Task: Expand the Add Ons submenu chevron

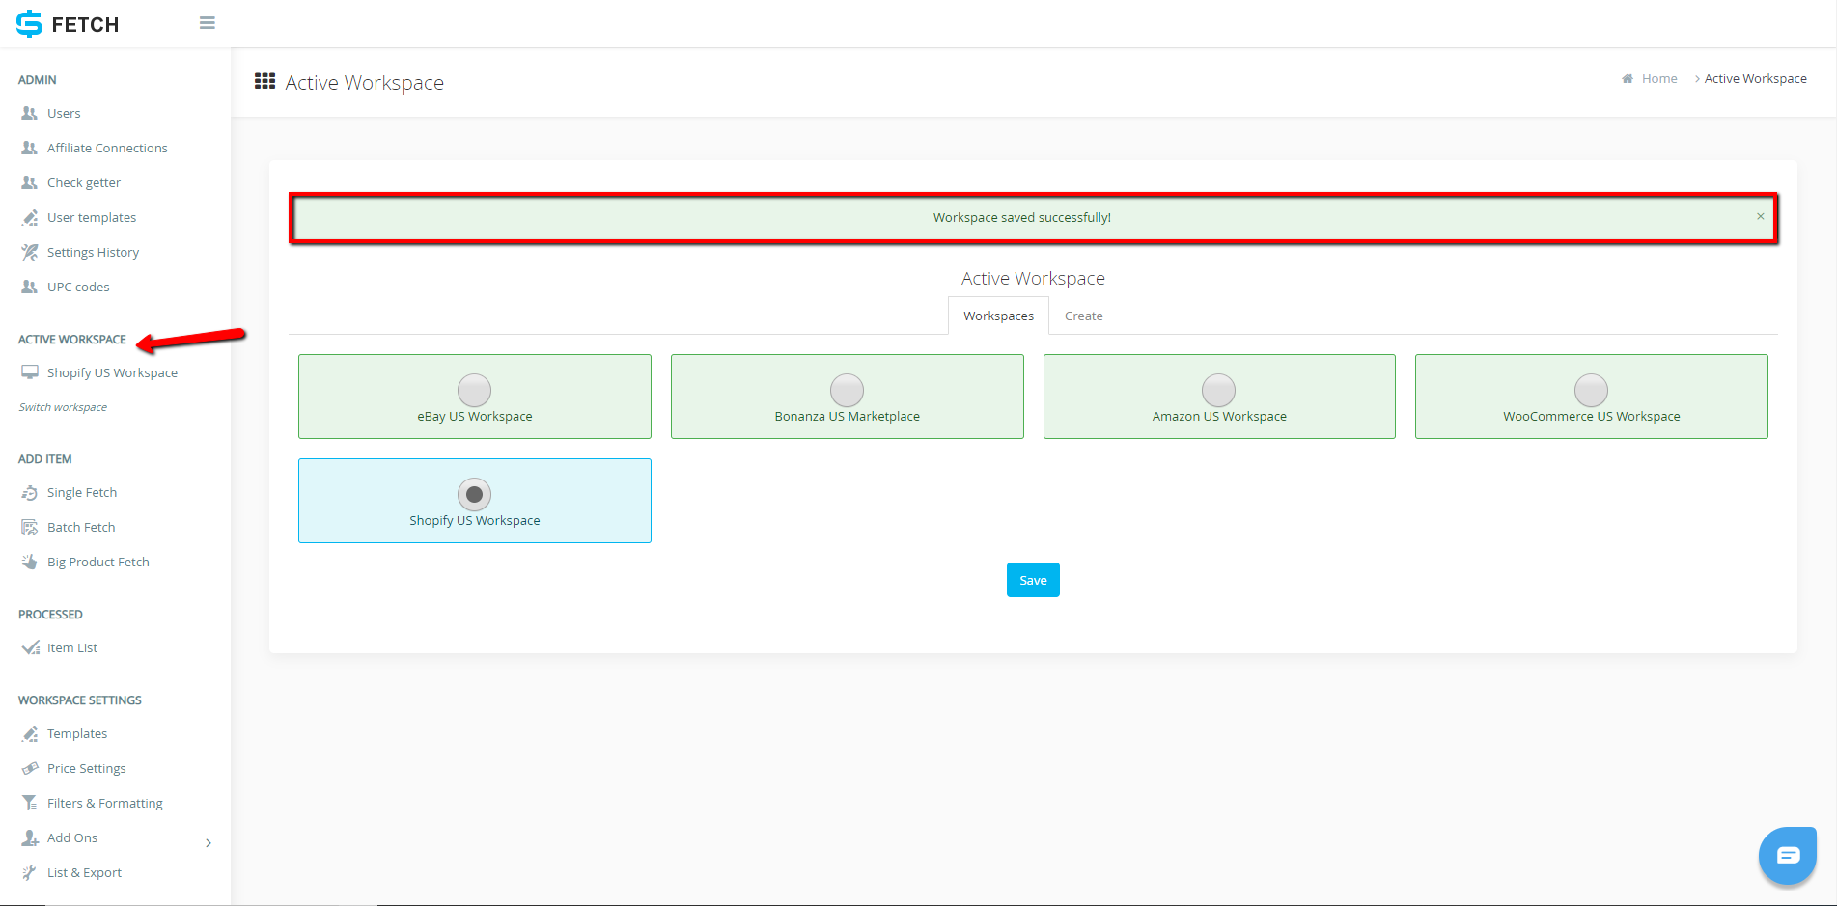Action: (x=209, y=843)
